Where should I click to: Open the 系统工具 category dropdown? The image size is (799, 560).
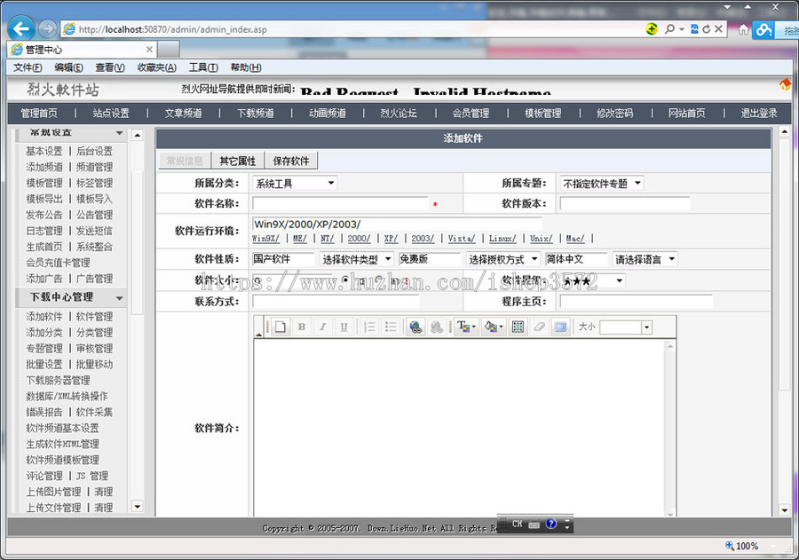294,182
